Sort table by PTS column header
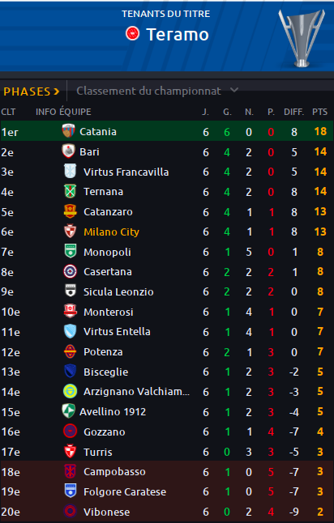The image size is (334, 523). [x=319, y=112]
